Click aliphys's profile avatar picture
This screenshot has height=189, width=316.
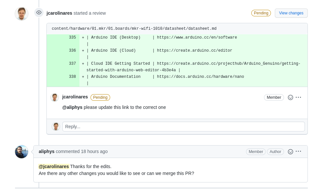[x=22, y=152]
